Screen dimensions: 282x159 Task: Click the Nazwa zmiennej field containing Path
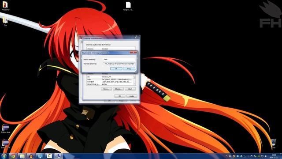pyautogui.click(x=119, y=59)
